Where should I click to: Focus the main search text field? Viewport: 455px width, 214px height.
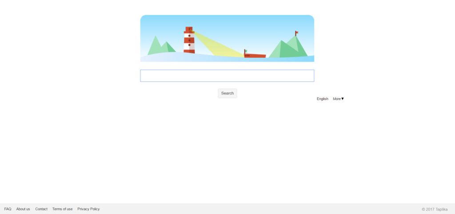[x=227, y=75]
